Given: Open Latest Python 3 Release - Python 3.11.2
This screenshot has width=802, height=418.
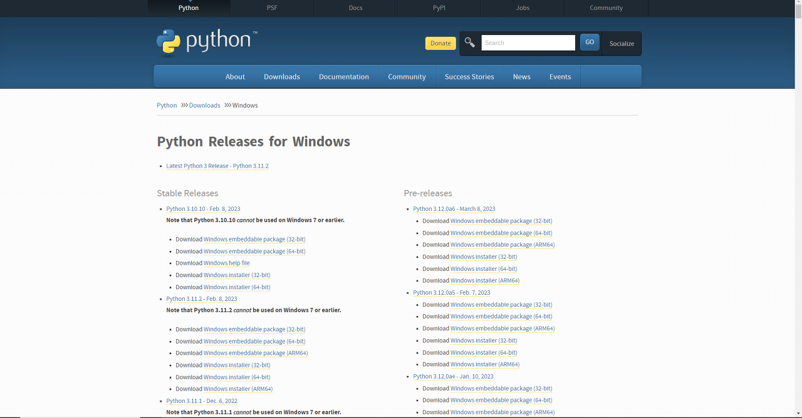Looking at the screenshot, I should click(217, 166).
